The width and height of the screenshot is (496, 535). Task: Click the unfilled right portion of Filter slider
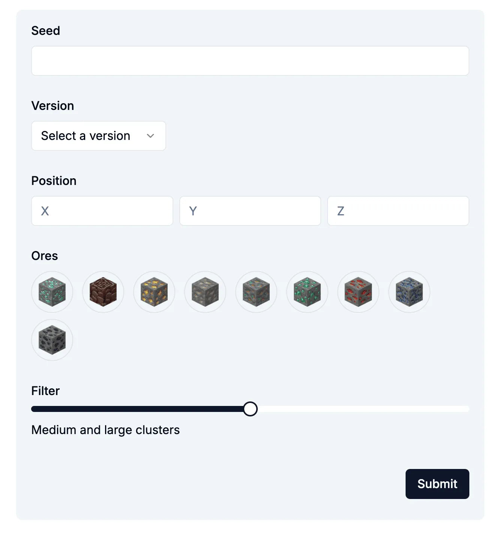tap(363, 409)
